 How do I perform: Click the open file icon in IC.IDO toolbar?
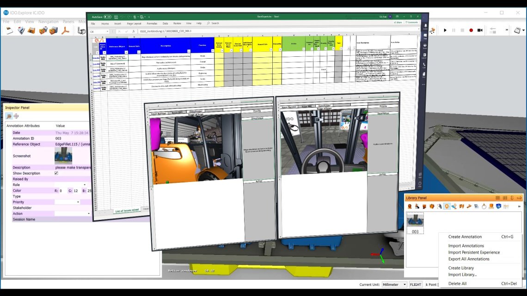(x=21, y=31)
